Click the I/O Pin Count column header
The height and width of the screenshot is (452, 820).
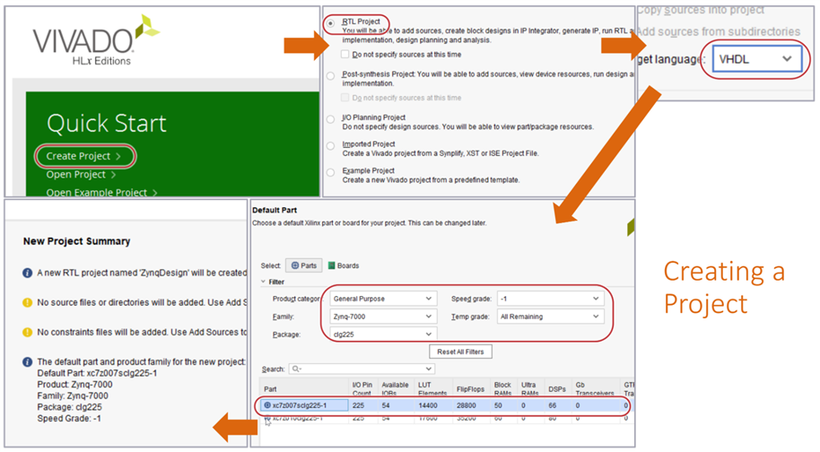pos(363,388)
